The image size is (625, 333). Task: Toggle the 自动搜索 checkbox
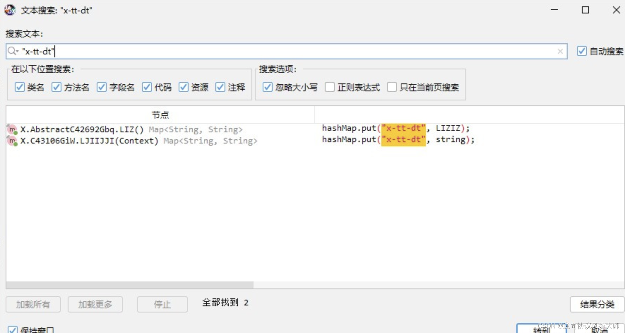pos(582,51)
